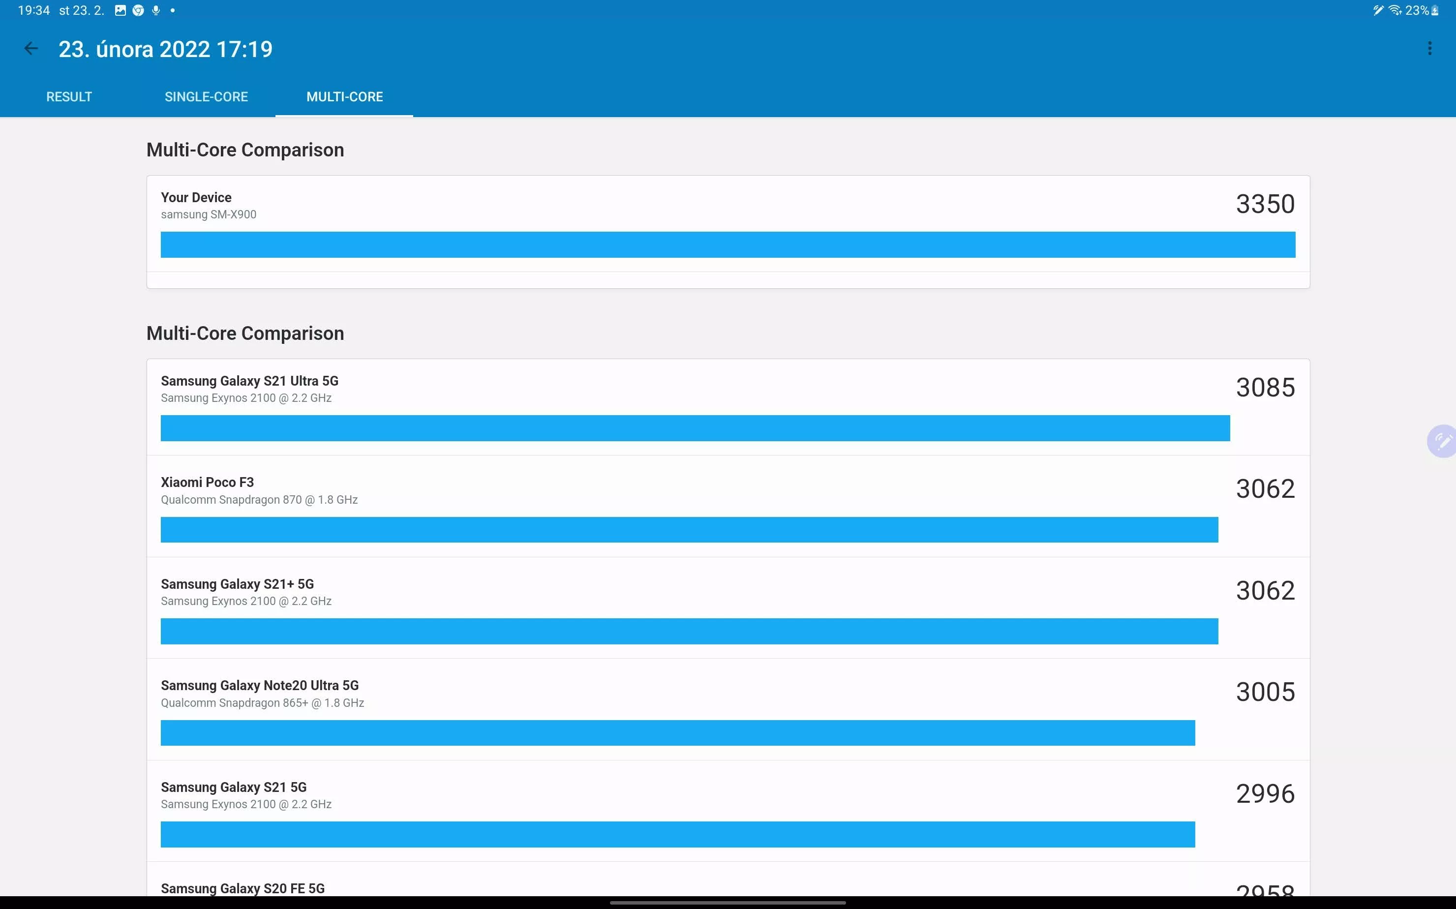1456x909 pixels.
Task: Select the Your Device label
Action: pyautogui.click(x=196, y=197)
